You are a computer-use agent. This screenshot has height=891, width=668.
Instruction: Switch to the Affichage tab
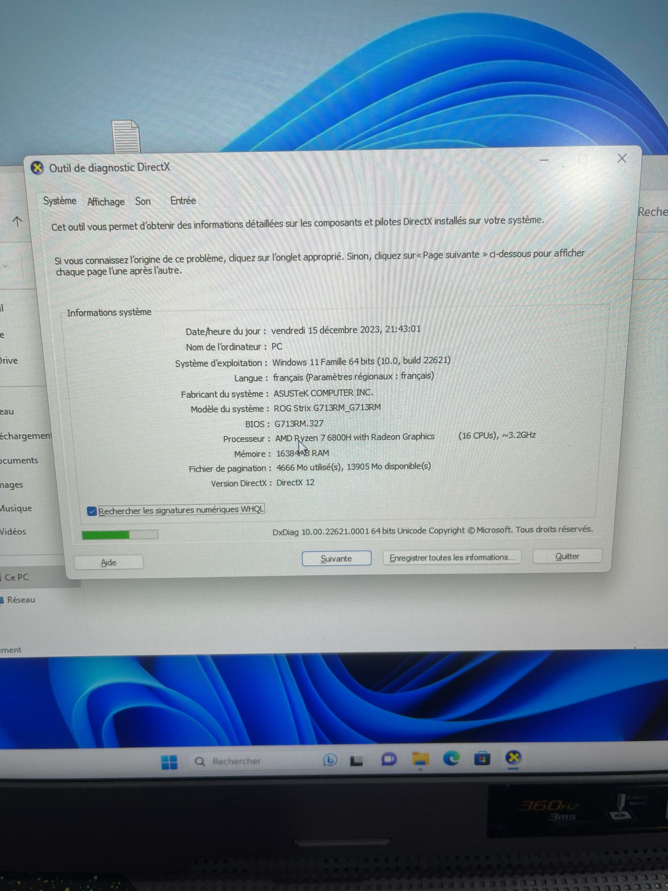[x=106, y=202]
